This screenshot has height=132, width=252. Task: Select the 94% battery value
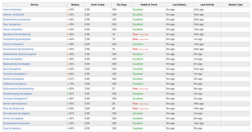[x=72, y=128]
